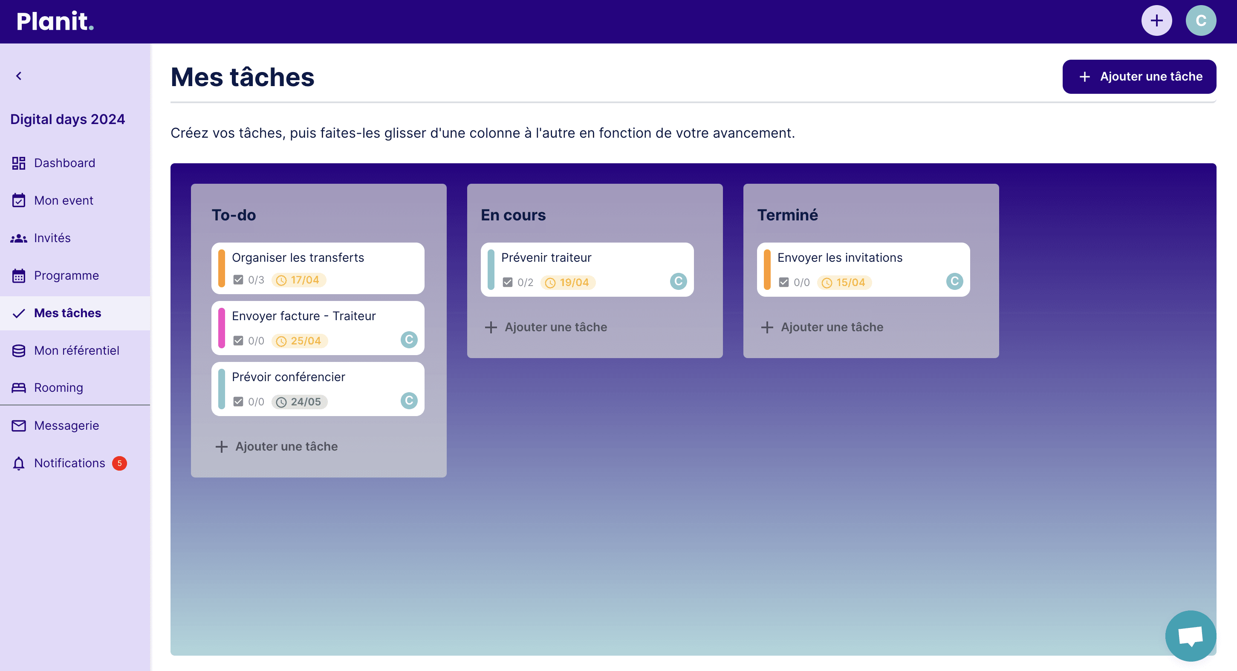Click the 19/04 due date badge

[568, 282]
